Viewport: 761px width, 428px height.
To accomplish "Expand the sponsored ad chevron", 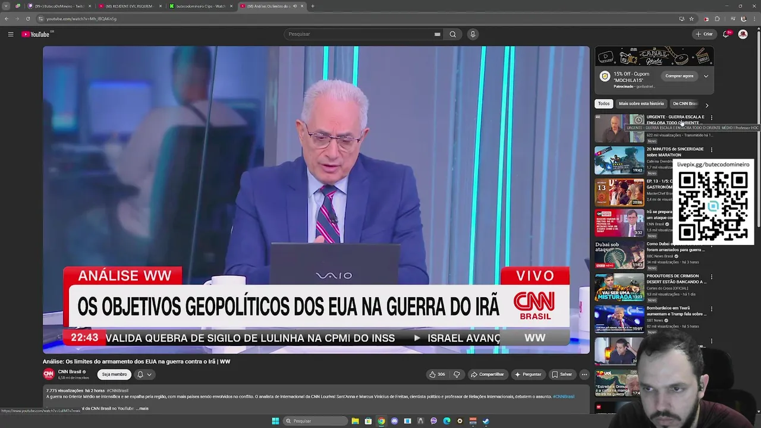I will pyautogui.click(x=706, y=76).
